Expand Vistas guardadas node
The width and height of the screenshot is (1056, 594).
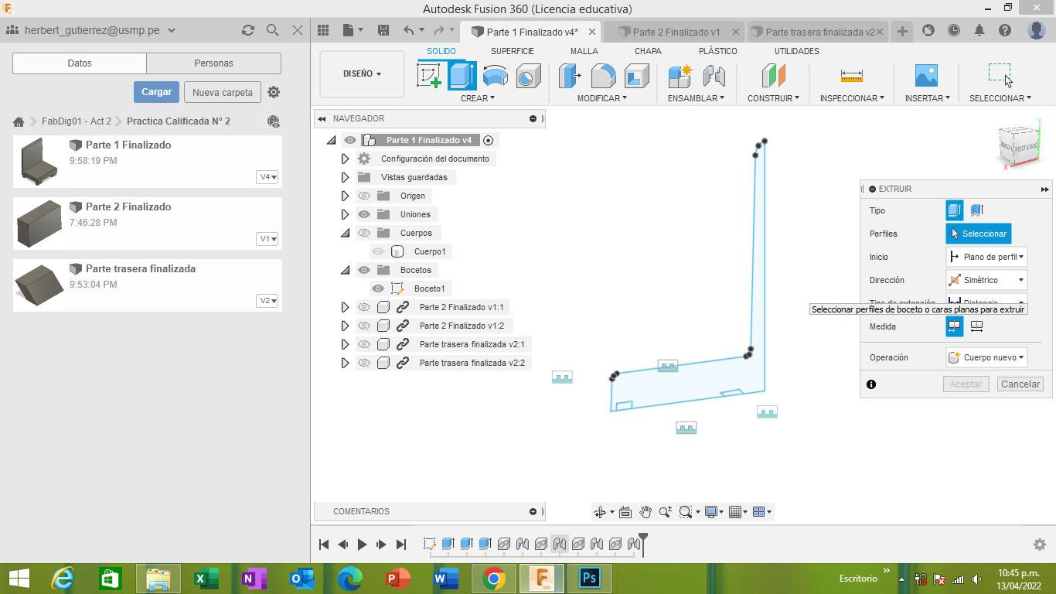346,177
